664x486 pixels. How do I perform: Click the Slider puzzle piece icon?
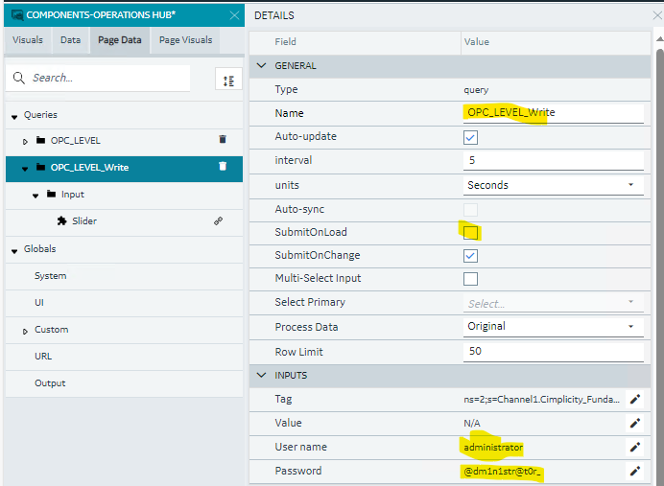pyautogui.click(x=61, y=220)
